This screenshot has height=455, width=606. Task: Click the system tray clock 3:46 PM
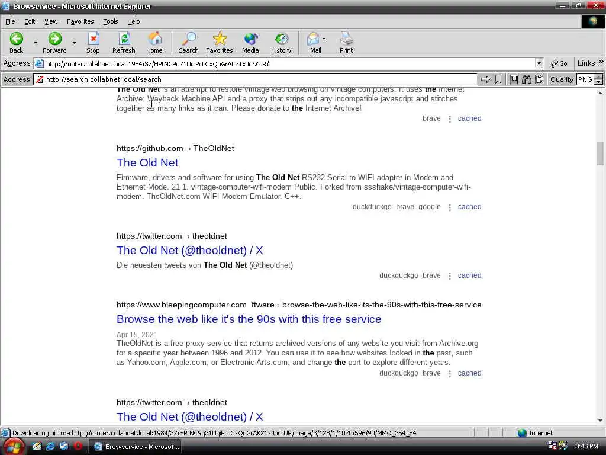[x=586, y=446]
